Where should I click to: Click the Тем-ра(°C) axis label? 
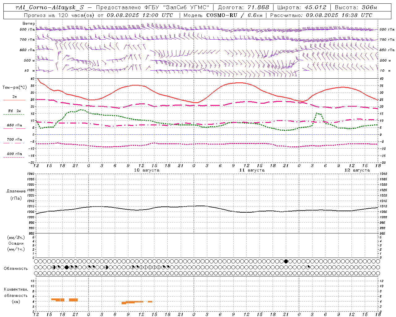15,88
